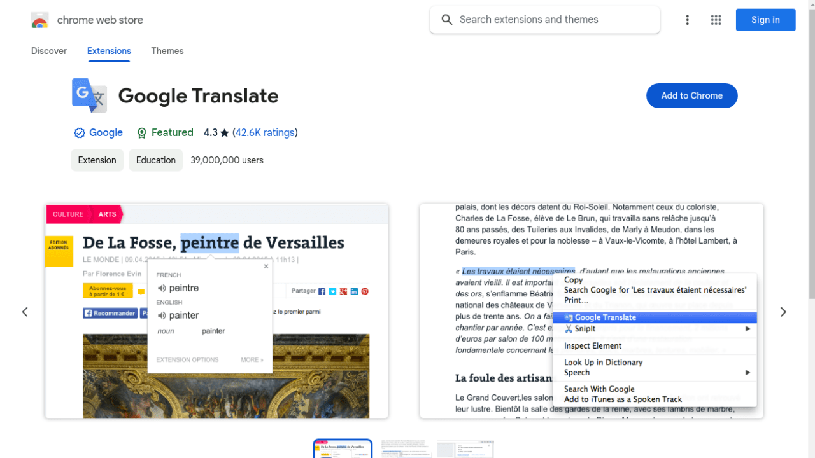Switch to the Extensions tab
Screen dimensions: 815x458
(x=109, y=51)
